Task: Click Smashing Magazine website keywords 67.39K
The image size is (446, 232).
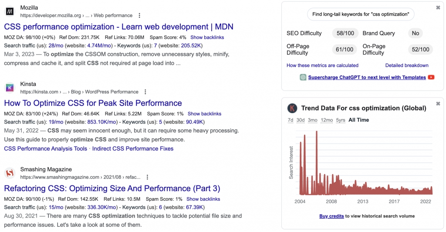Action: (195, 207)
